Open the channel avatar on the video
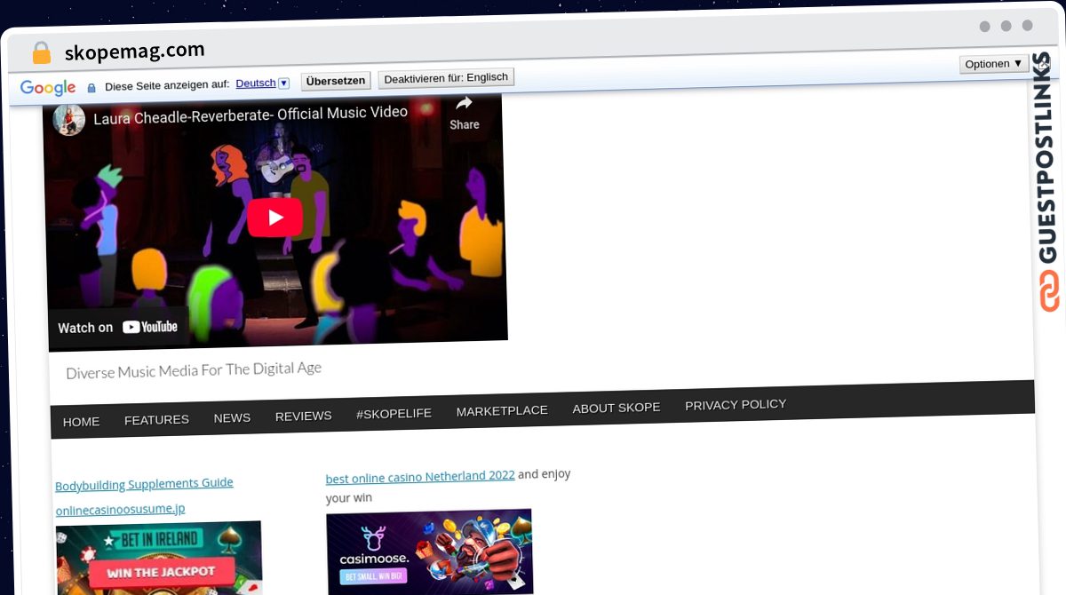The width and height of the screenshot is (1066, 595). (x=68, y=120)
